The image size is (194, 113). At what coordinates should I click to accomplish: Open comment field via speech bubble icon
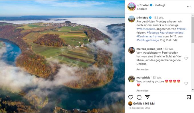click(x=139, y=97)
